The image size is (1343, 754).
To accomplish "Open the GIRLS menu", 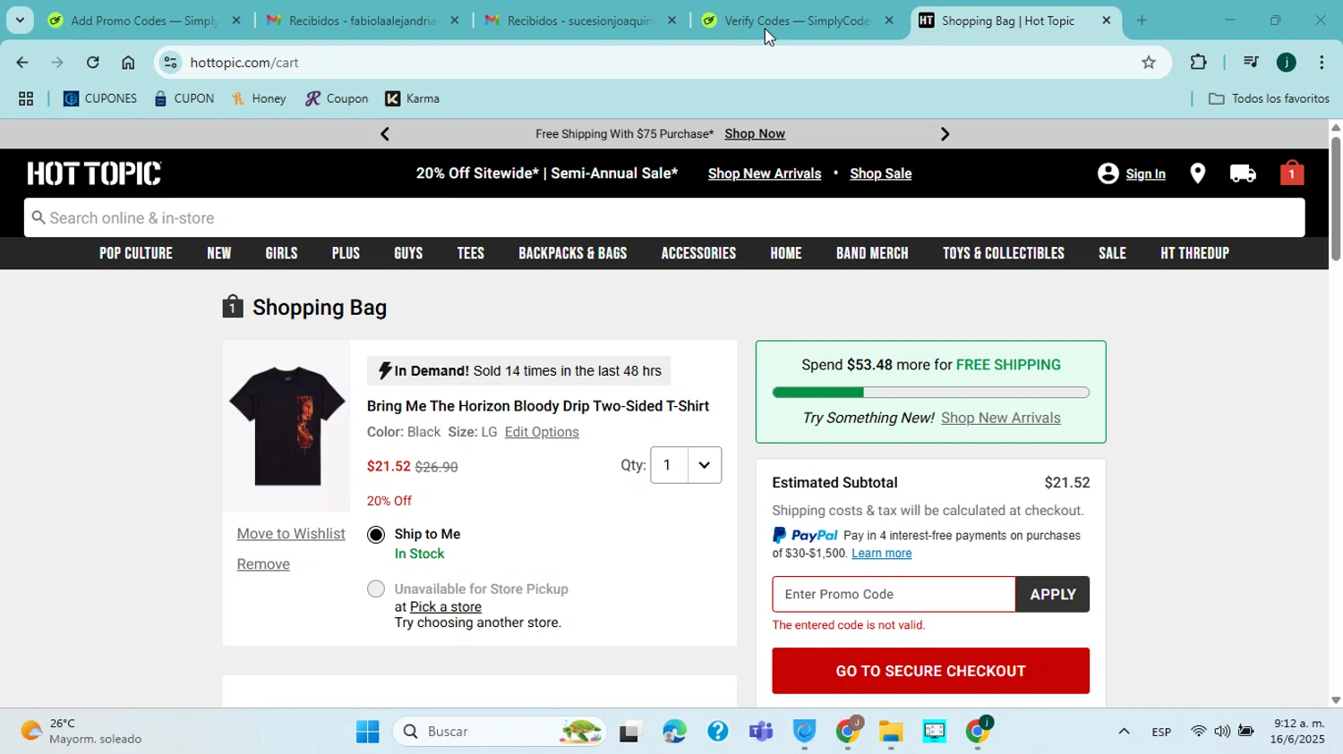I will [281, 253].
